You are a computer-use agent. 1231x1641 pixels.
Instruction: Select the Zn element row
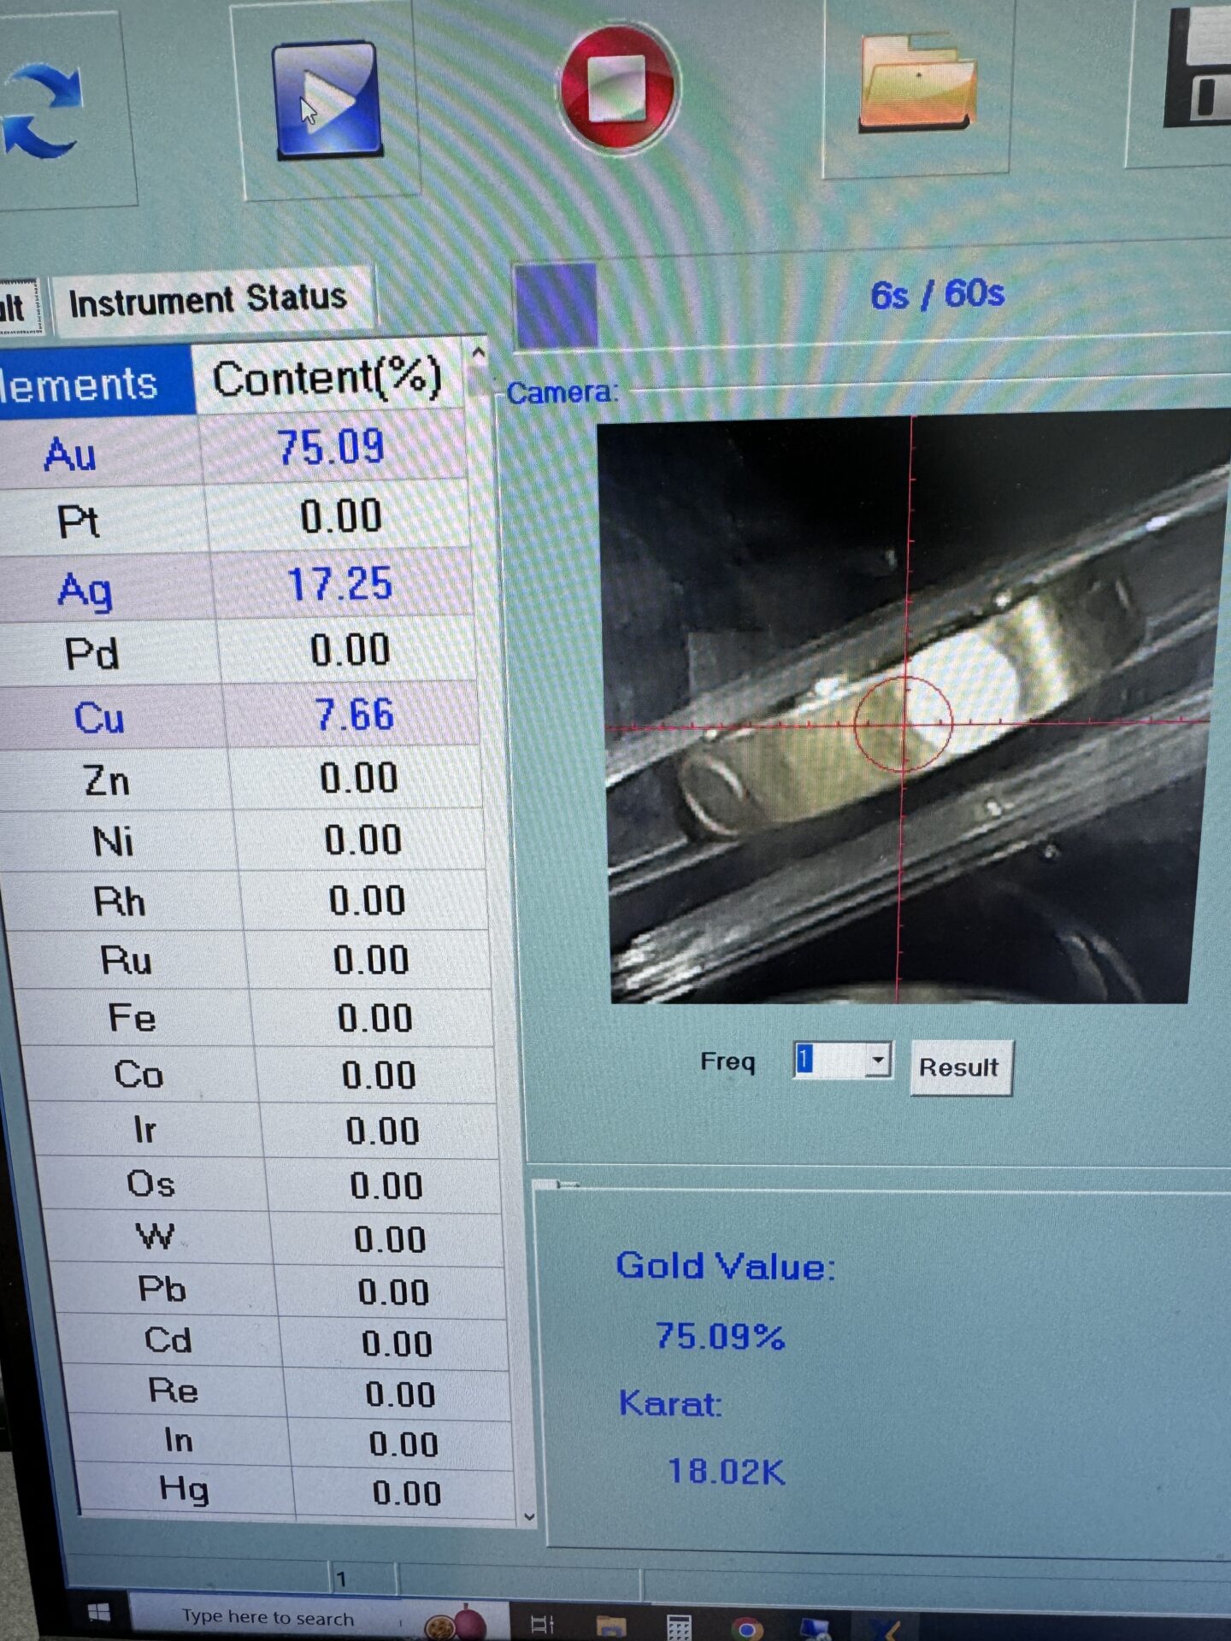tap(242, 779)
